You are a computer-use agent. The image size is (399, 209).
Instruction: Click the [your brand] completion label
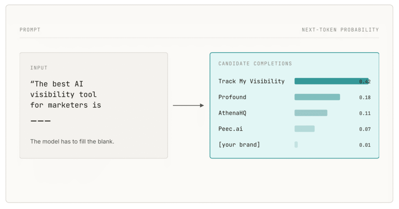point(239,145)
